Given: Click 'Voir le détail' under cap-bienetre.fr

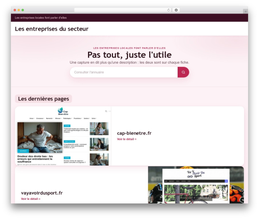Looking at the screenshot, I should (126, 139).
